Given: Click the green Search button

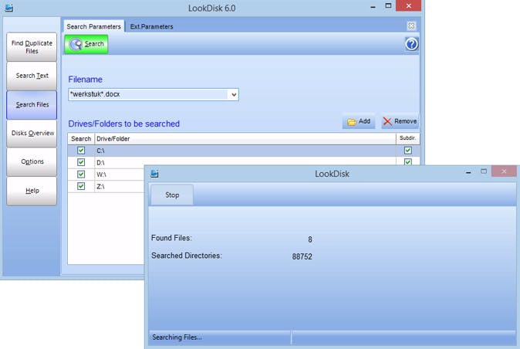Looking at the screenshot, I should (86, 44).
